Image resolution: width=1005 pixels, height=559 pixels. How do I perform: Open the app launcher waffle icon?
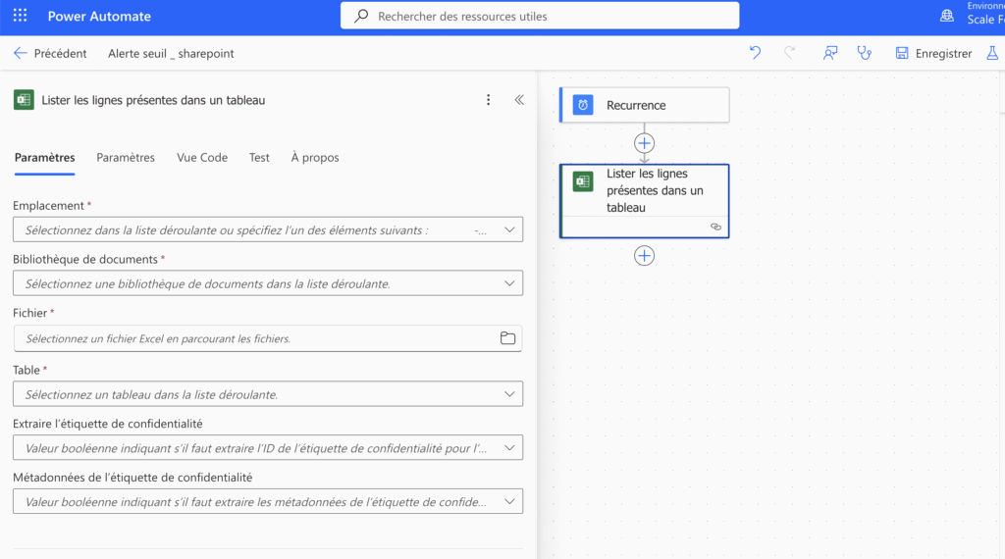click(x=20, y=17)
